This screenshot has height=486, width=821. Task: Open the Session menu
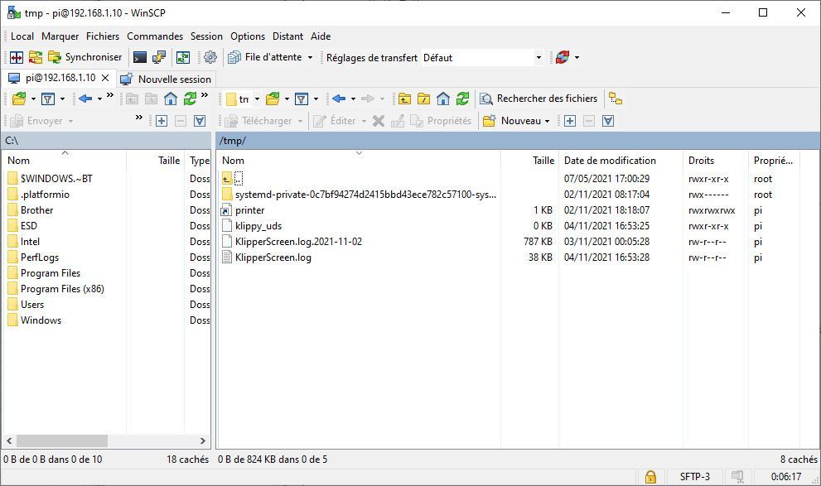pyautogui.click(x=206, y=36)
